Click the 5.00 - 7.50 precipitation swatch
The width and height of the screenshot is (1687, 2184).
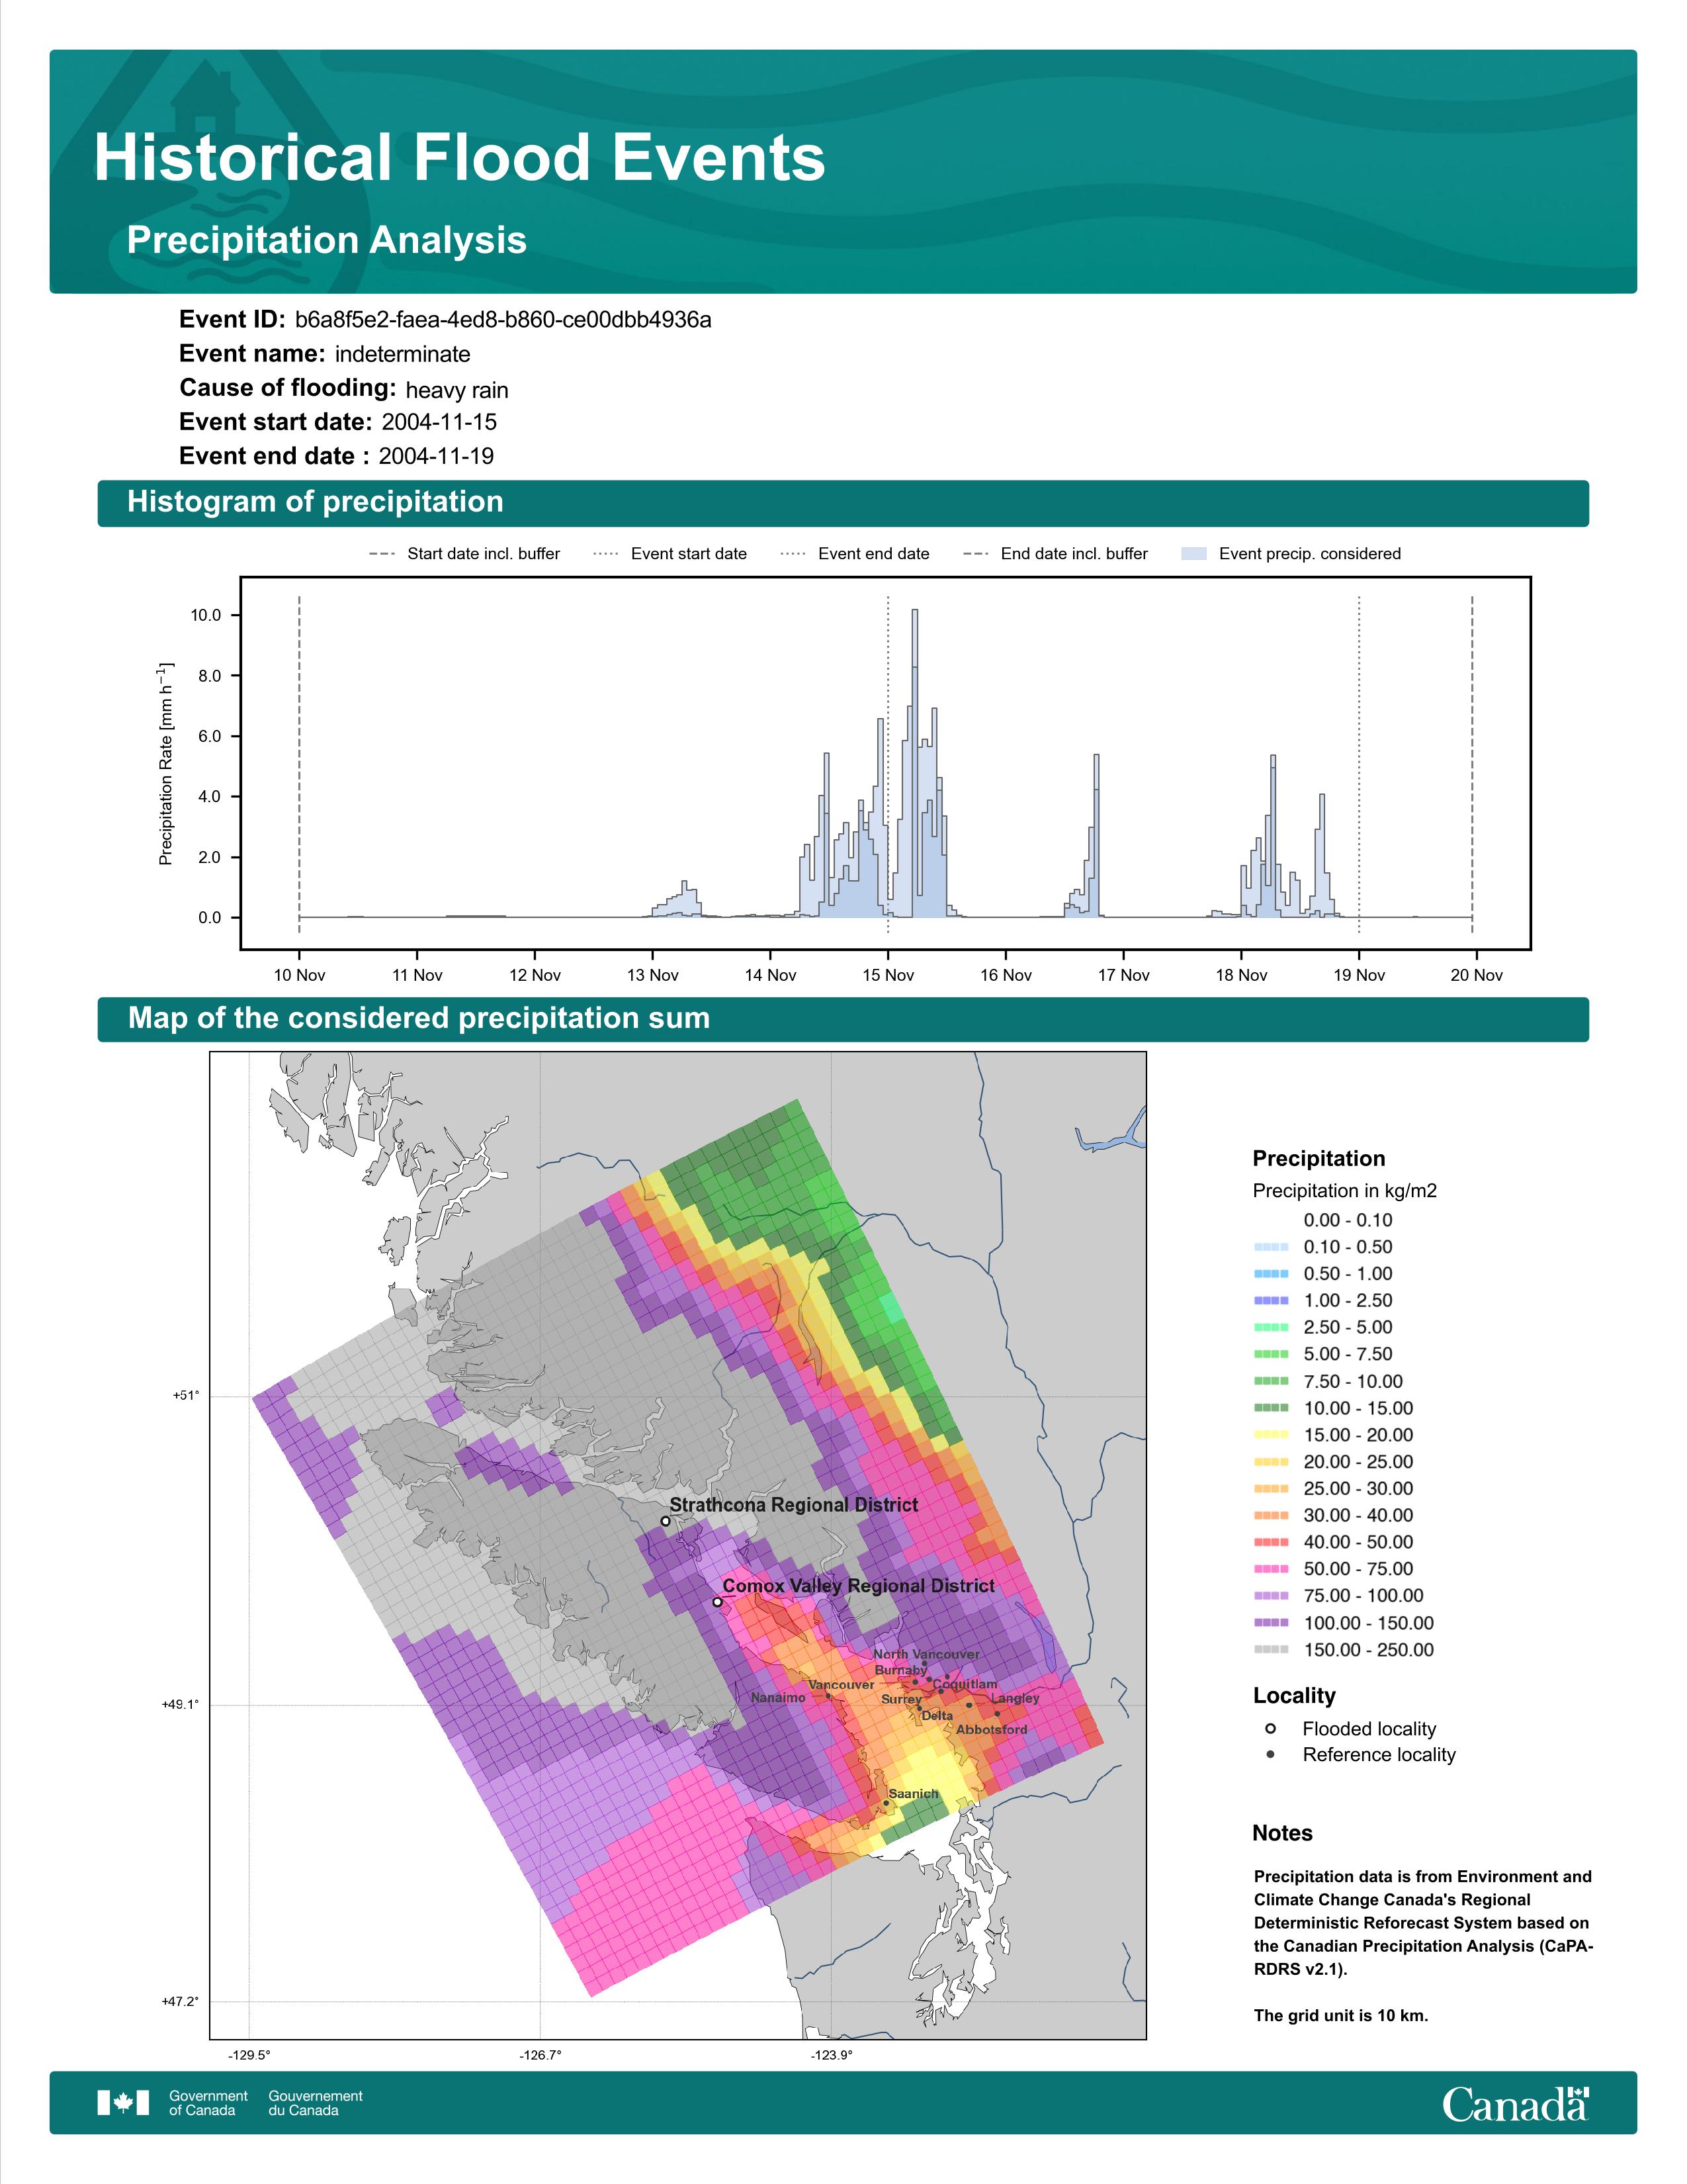(x=1270, y=1354)
